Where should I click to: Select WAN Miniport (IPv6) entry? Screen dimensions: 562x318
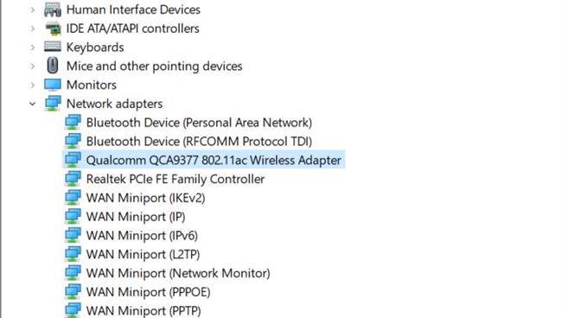[142, 235]
